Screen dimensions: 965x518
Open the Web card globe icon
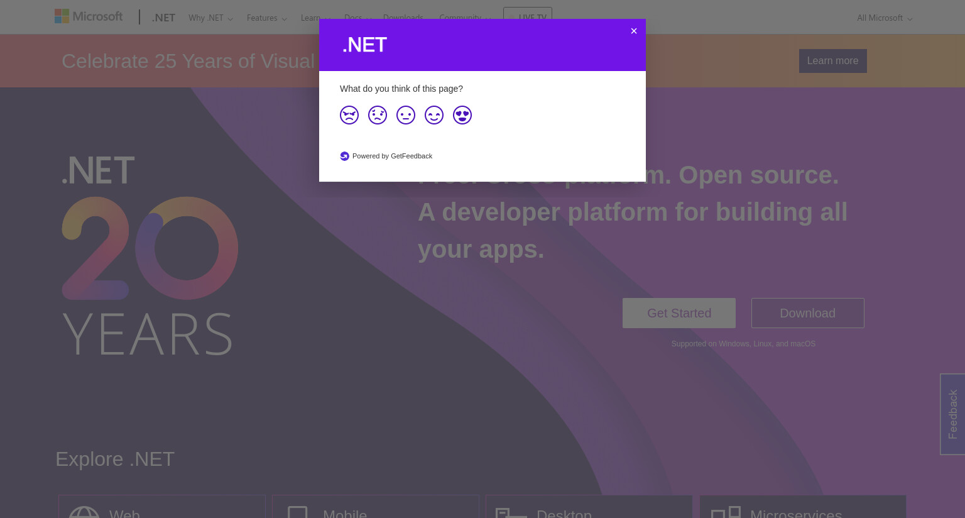click(x=84, y=512)
